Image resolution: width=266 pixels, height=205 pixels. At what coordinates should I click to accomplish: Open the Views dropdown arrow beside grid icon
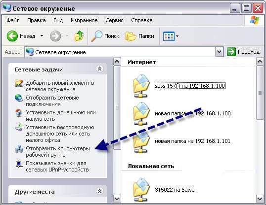pos(177,36)
